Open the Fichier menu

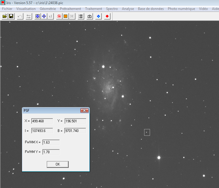(7, 9)
